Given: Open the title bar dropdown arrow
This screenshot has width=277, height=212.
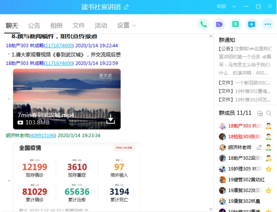Looking at the screenshot, I should click(234, 7).
